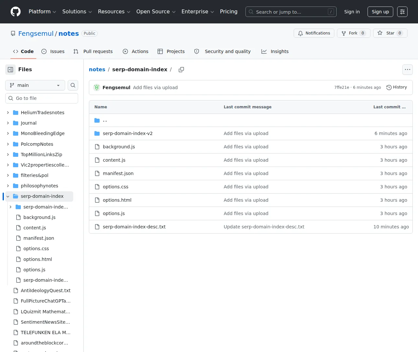Click the Notifications bell button
Screen dimensions: 418x352
coord(314,33)
